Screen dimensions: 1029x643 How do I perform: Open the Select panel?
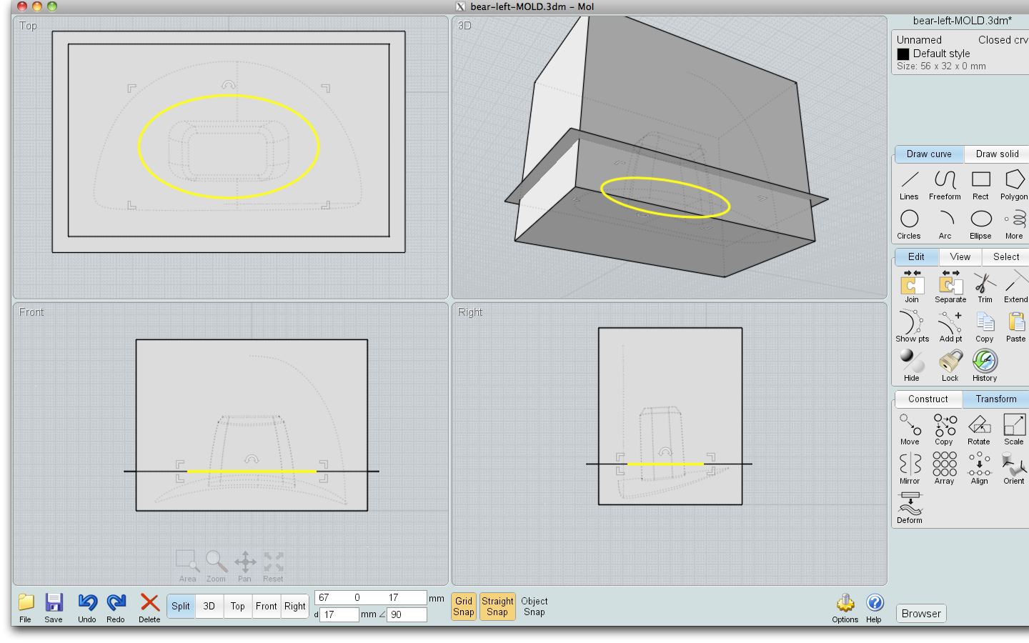(x=1005, y=256)
